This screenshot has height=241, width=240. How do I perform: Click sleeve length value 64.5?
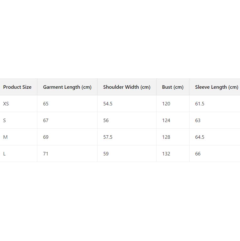pyautogui.click(x=200, y=137)
